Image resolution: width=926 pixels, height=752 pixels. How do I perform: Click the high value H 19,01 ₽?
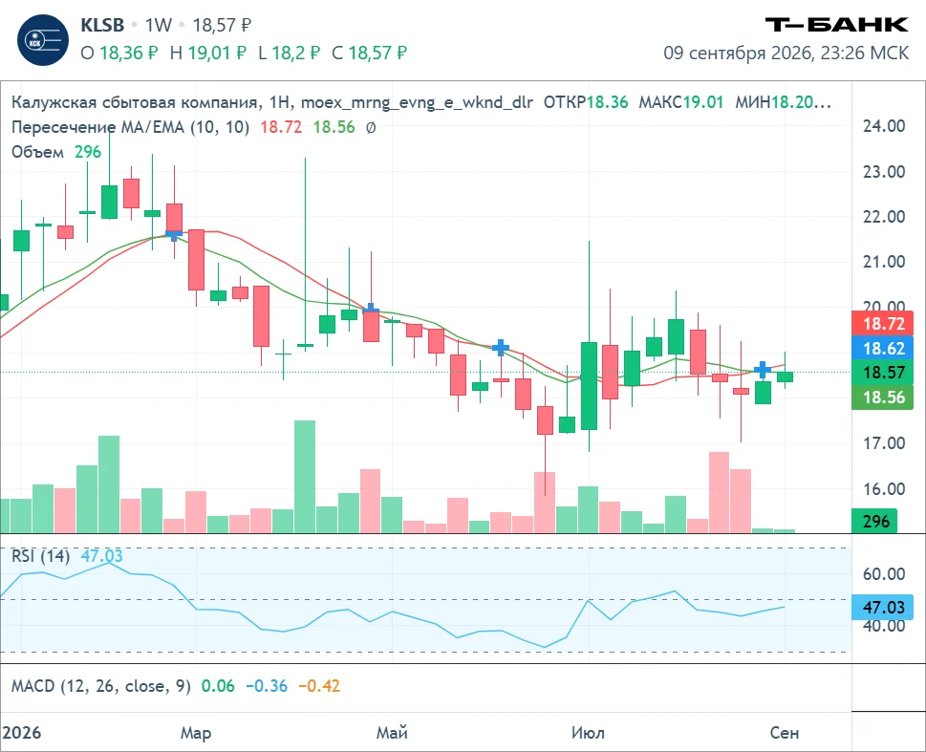coord(207,54)
